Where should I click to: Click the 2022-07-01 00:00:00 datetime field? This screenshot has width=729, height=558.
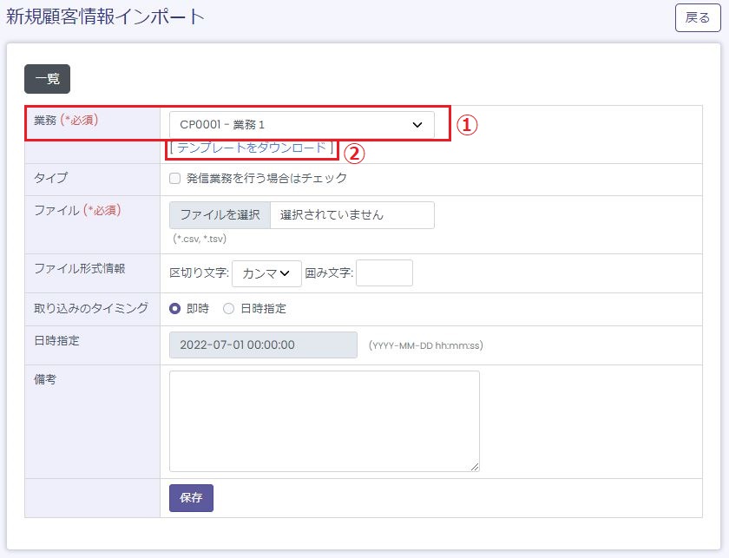[263, 345]
